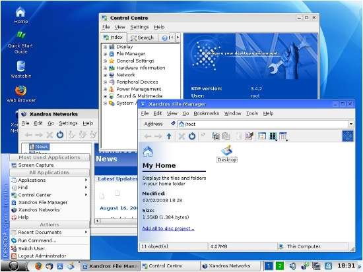Click the Launch button on the taskbar

14,266
